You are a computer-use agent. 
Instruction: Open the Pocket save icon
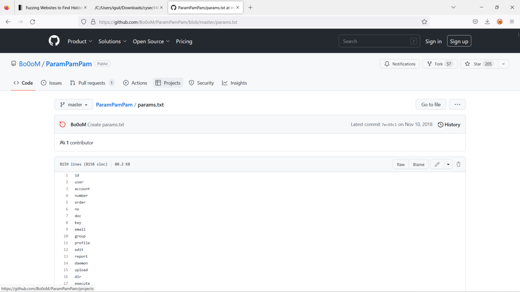click(x=475, y=22)
